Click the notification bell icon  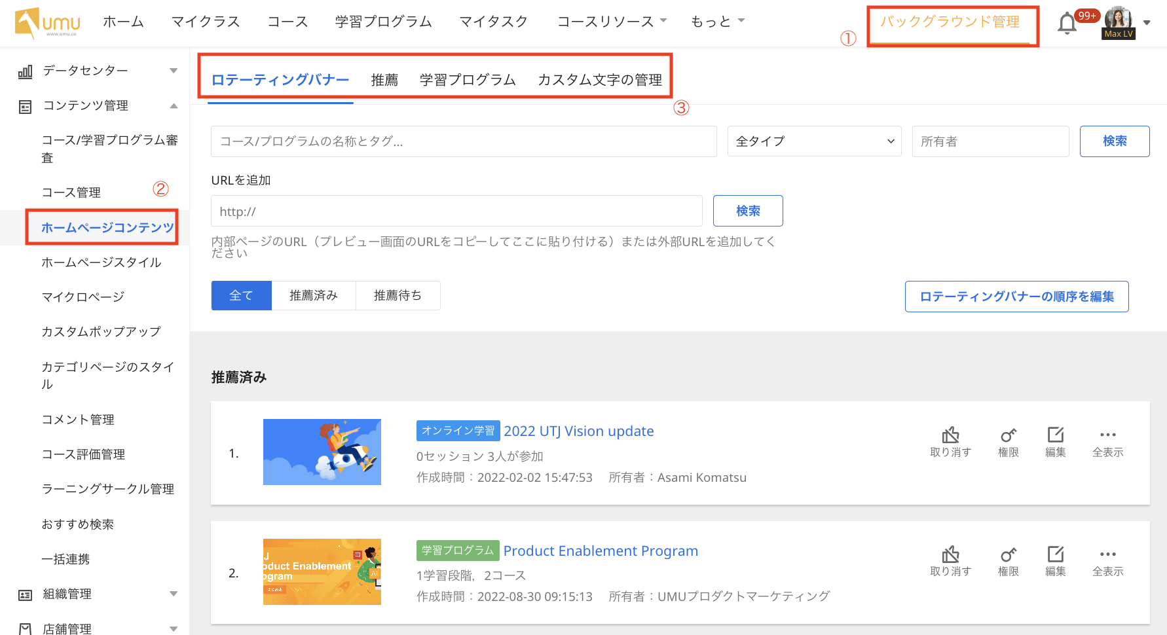[x=1067, y=23]
